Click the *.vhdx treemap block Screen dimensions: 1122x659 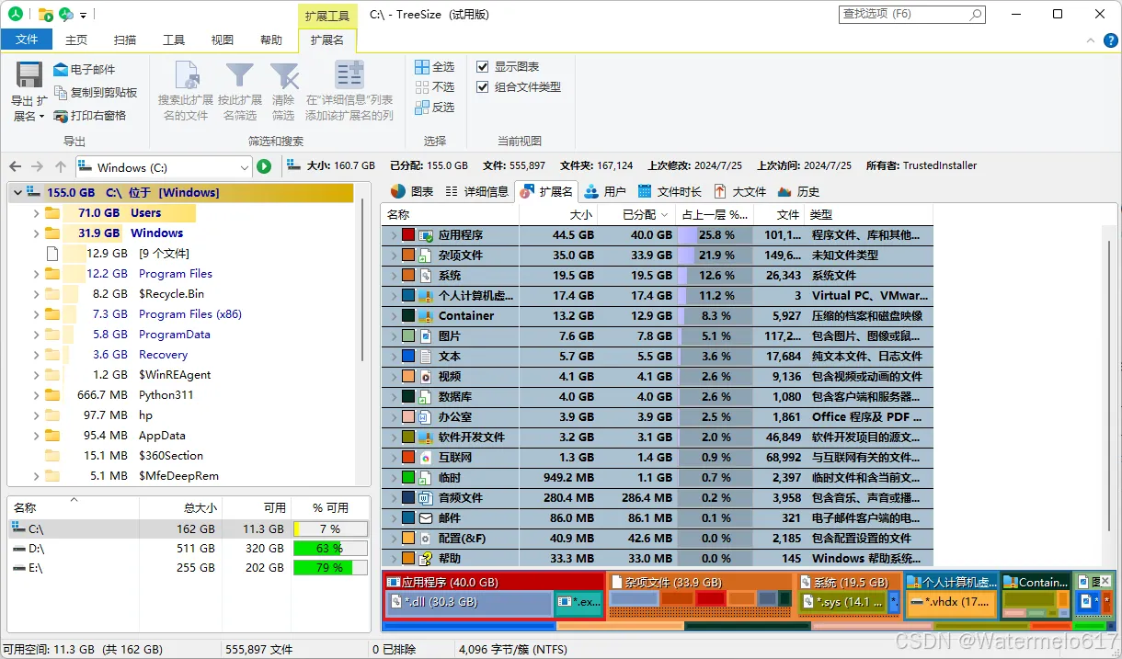coord(951,603)
